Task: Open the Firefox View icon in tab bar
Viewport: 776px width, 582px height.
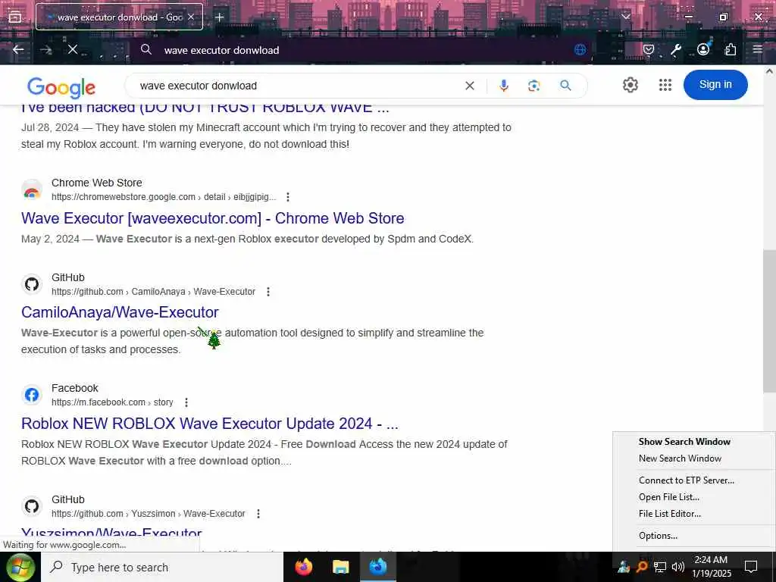Action: (x=15, y=17)
